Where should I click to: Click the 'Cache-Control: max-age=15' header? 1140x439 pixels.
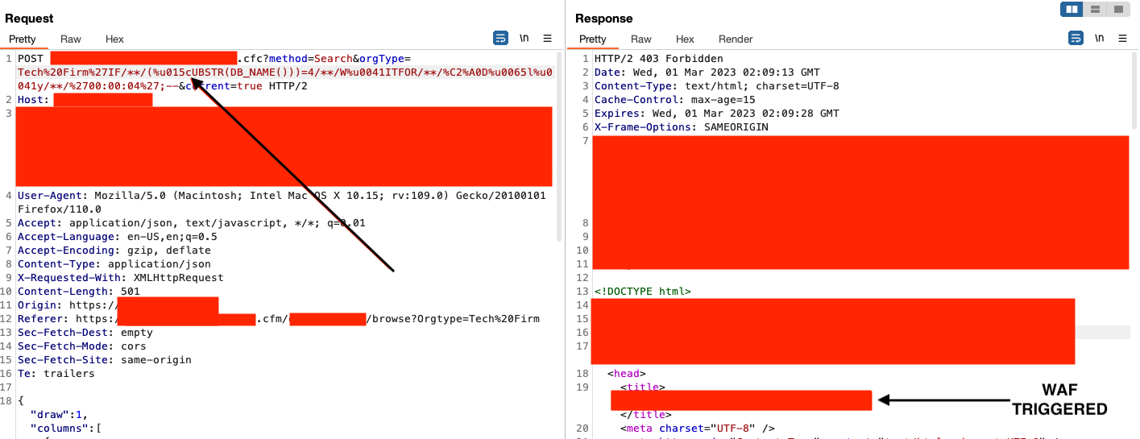pyautogui.click(x=674, y=100)
